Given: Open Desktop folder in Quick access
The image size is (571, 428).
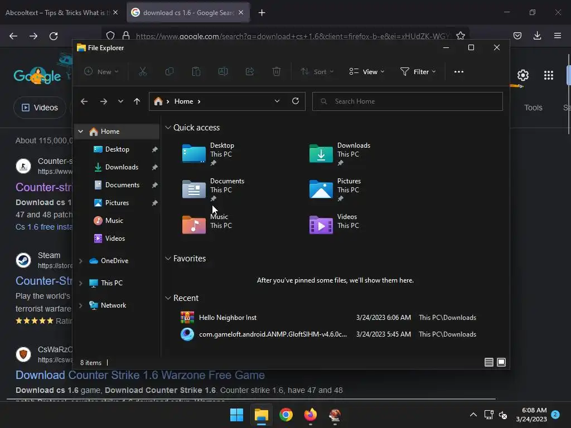Looking at the screenshot, I should [209, 154].
